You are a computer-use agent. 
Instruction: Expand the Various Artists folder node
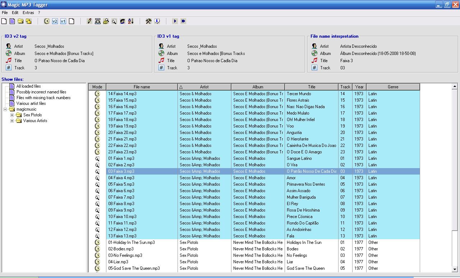pos(12,121)
